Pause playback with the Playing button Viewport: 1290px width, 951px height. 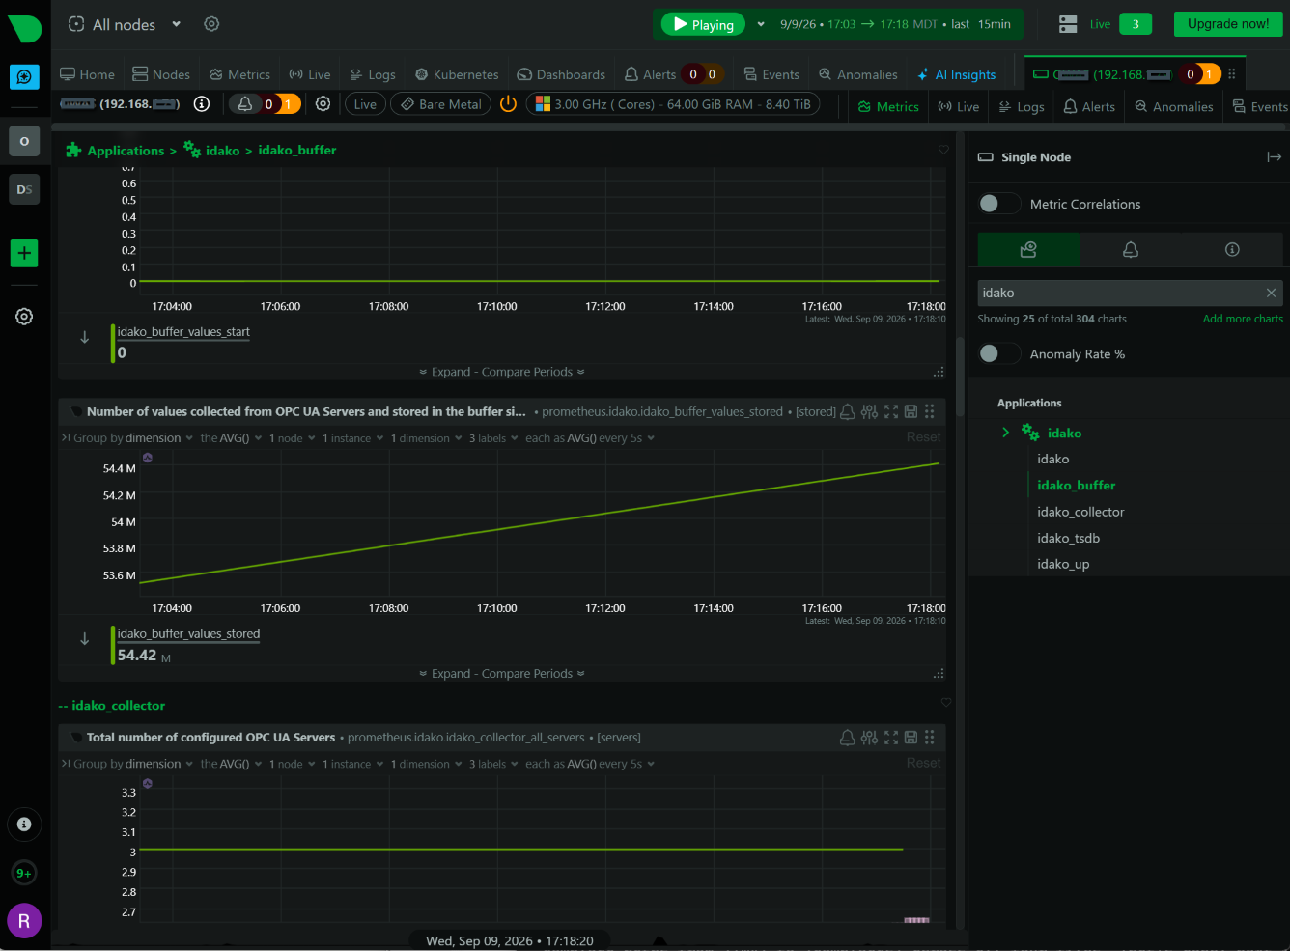tap(704, 25)
